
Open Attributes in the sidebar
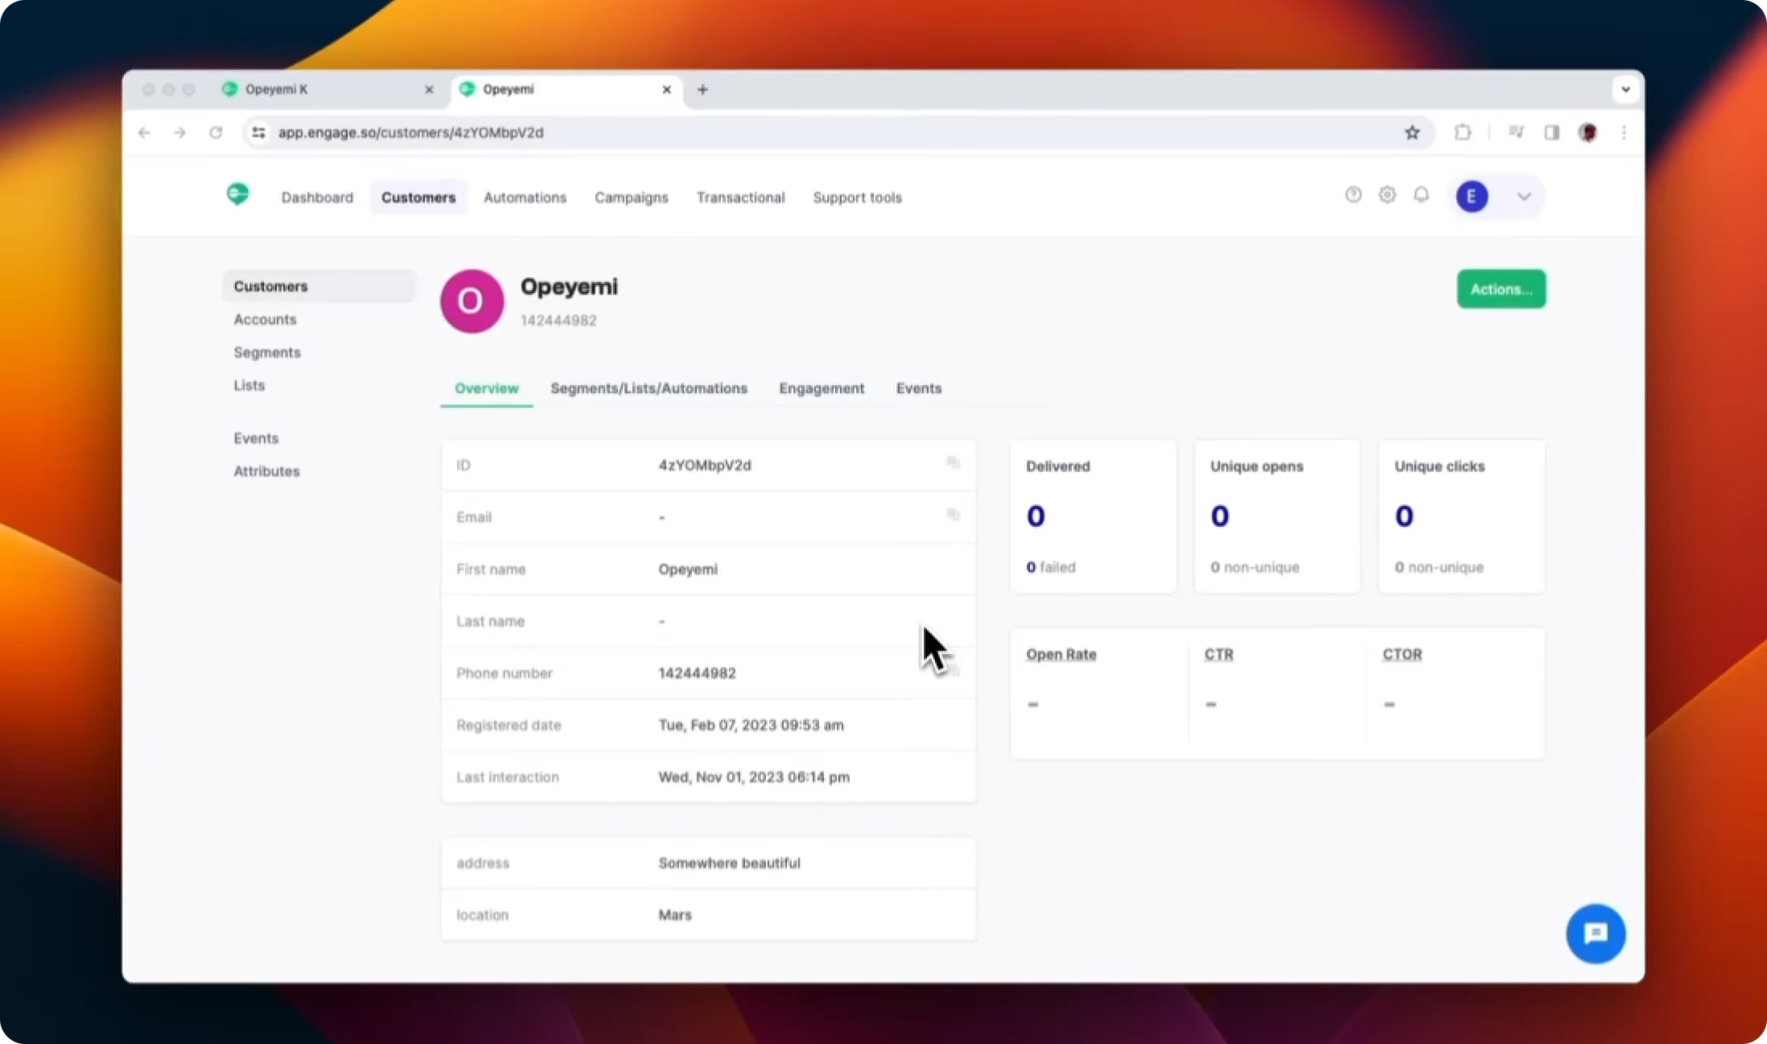coord(267,471)
